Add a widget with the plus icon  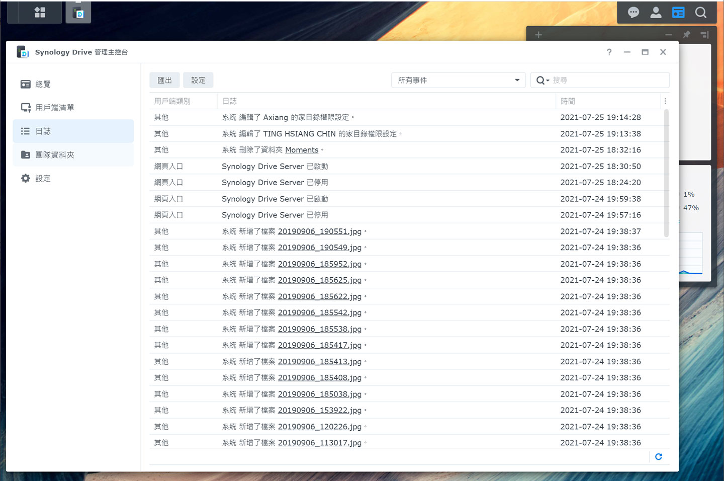click(538, 35)
